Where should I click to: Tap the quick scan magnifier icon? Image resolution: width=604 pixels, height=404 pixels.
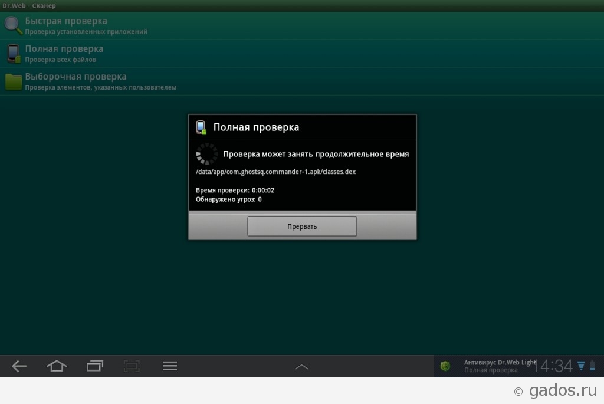pyautogui.click(x=13, y=25)
